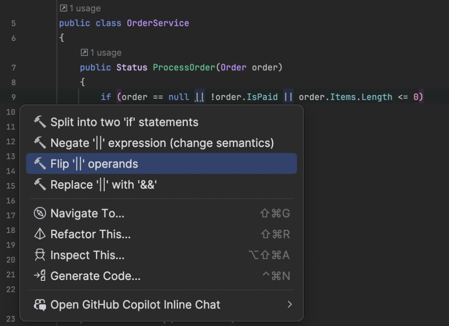Click the Navigate To compass icon
449x326 pixels.
point(40,214)
